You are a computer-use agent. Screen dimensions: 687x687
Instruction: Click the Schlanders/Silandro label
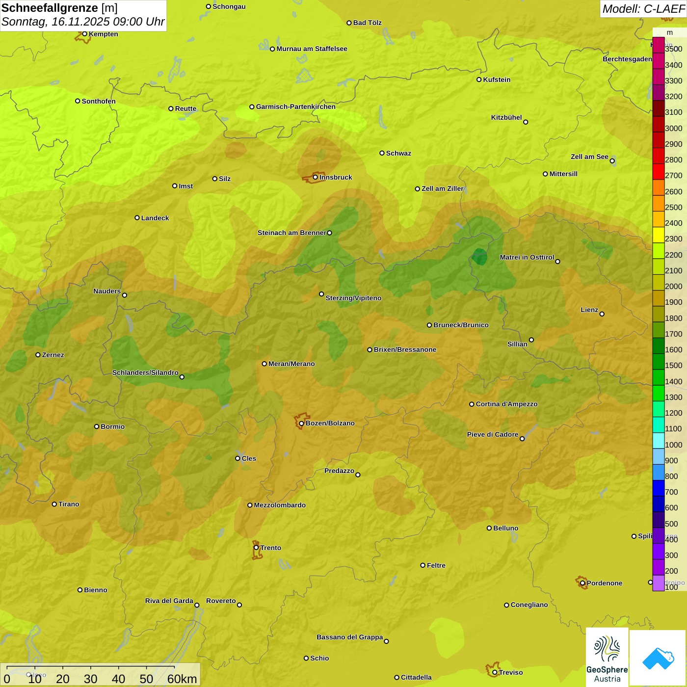tap(145, 372)
